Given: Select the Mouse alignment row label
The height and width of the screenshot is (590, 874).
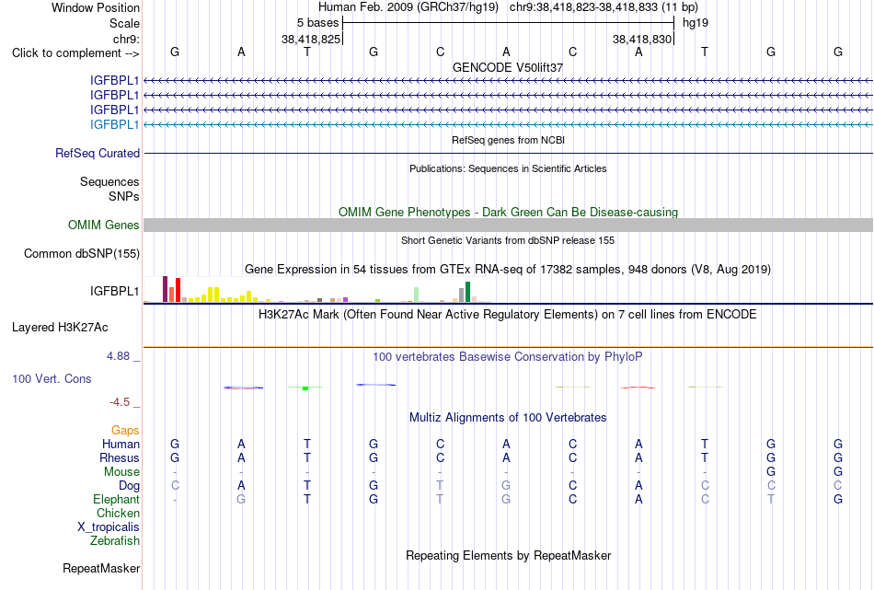Looking at the screenshot, I should click(x=121, y=472).
